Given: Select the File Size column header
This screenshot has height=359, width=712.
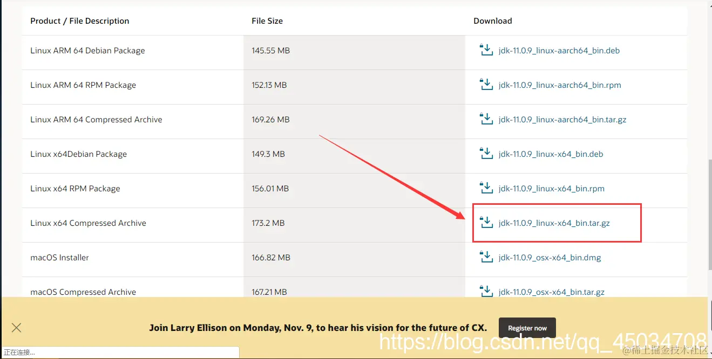Looking at the screenshot, I should click(267, 21).
